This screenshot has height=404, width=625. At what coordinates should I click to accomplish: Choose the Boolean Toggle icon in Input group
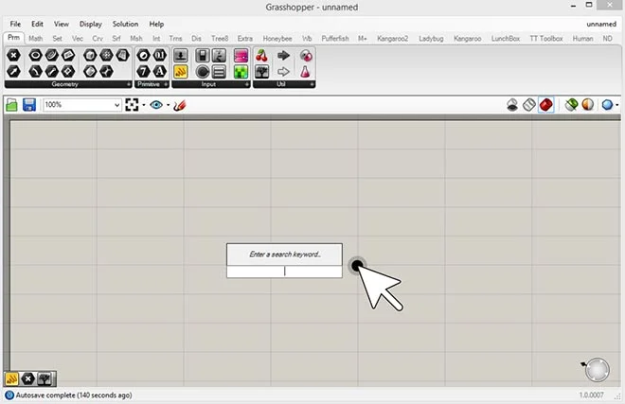(x=203, y=56)
